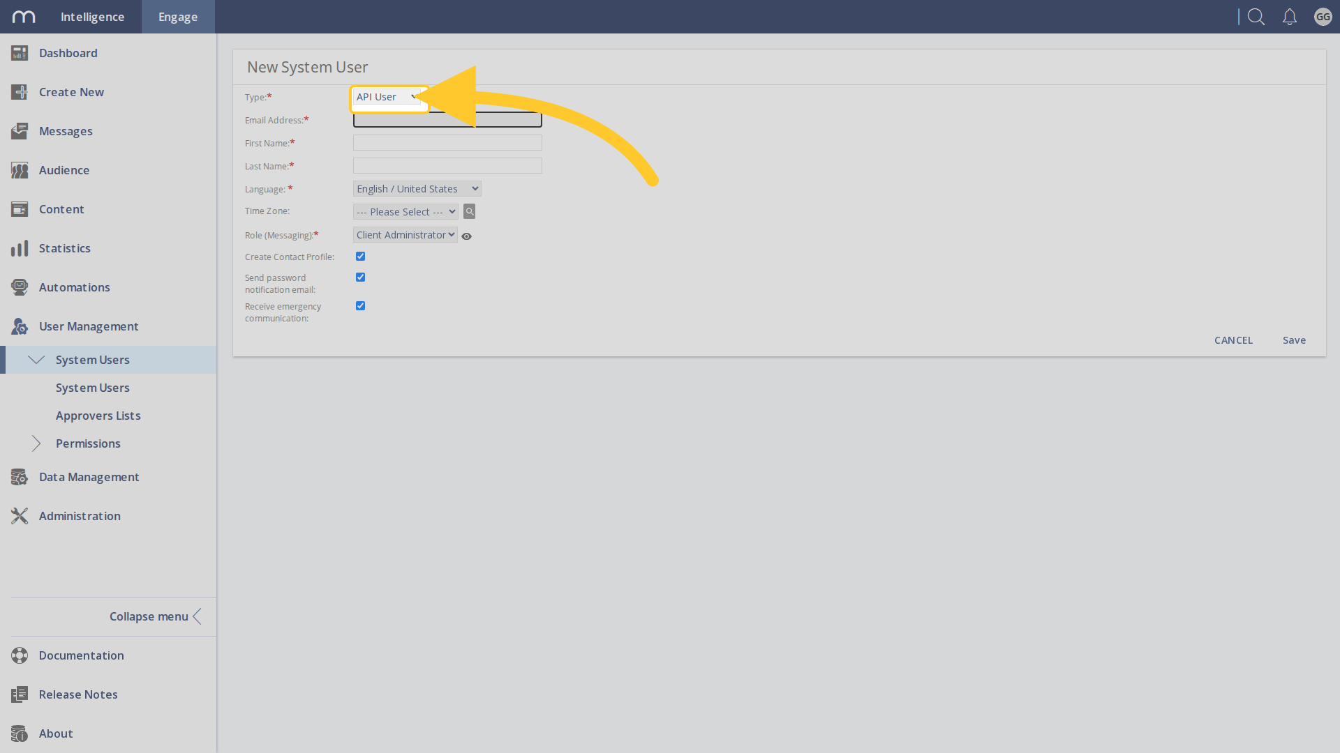The image size is (1340, 753).
Task: Switch to the Intelligence tab
Action: (x=92, y=17)
